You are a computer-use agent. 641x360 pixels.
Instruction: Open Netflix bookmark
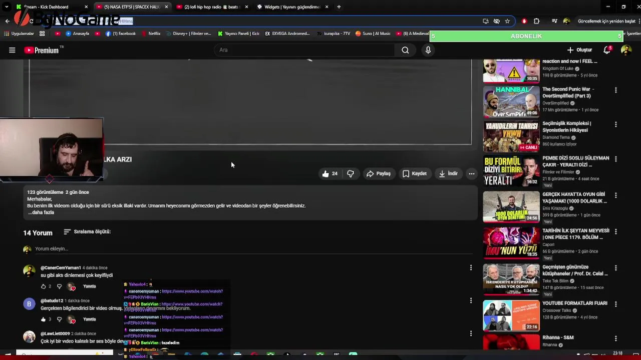151,33
